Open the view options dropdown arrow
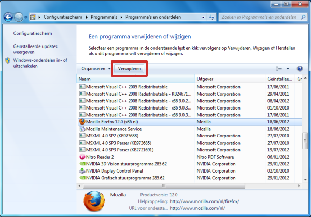Screen dimensions: 311x217 pyautogui.click(x=288, y=69)
